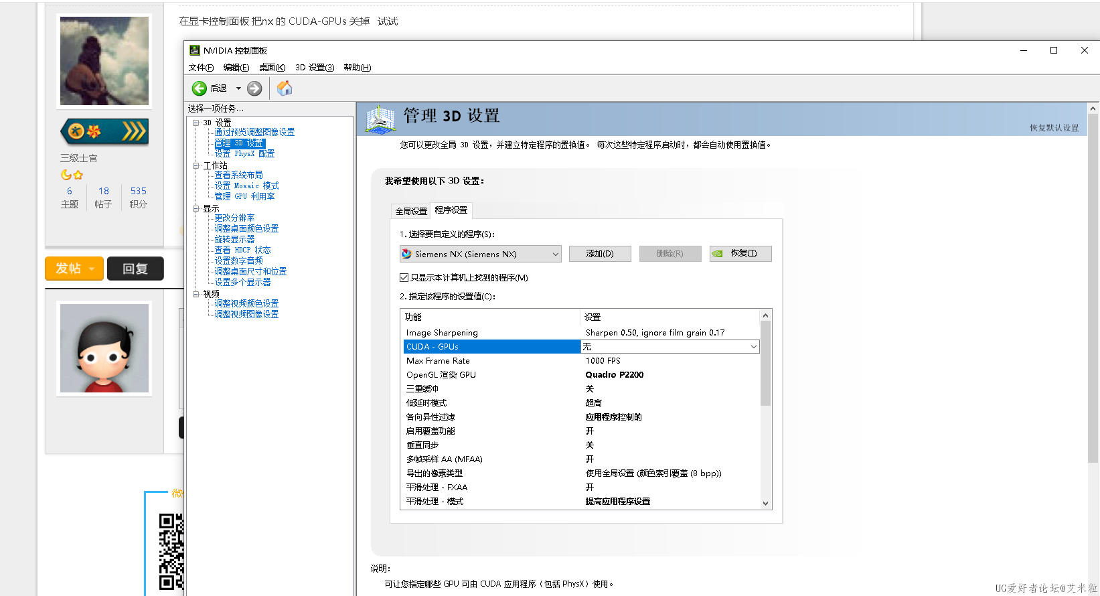Toggle 只显示本计算机上找到的程序 checkbox

(x=404, y=277)
